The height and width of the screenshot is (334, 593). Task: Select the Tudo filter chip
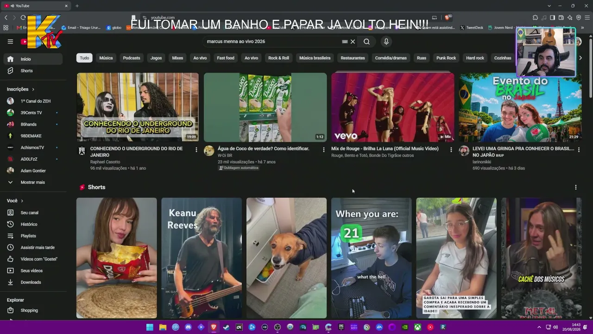click(84, 58)
